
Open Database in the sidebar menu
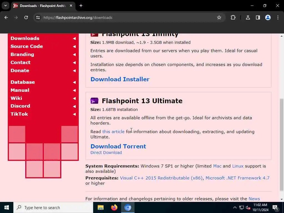pyautogui.click(x=23, y=82)
